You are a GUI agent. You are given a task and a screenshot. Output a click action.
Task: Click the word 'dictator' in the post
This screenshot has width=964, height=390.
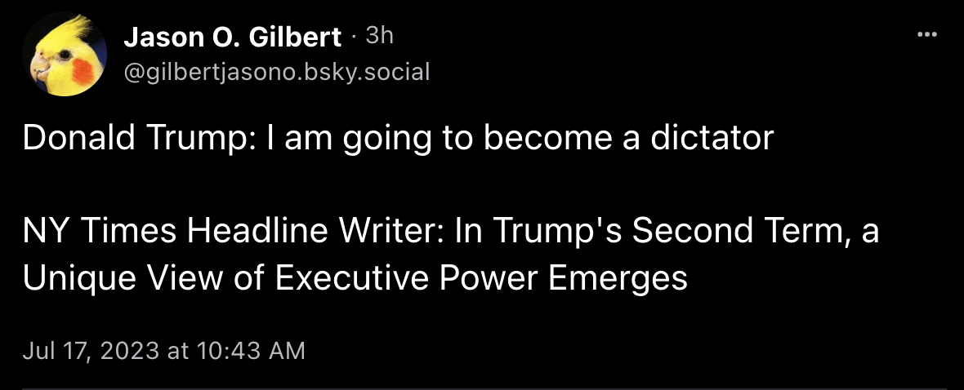(x=712, y=139)
